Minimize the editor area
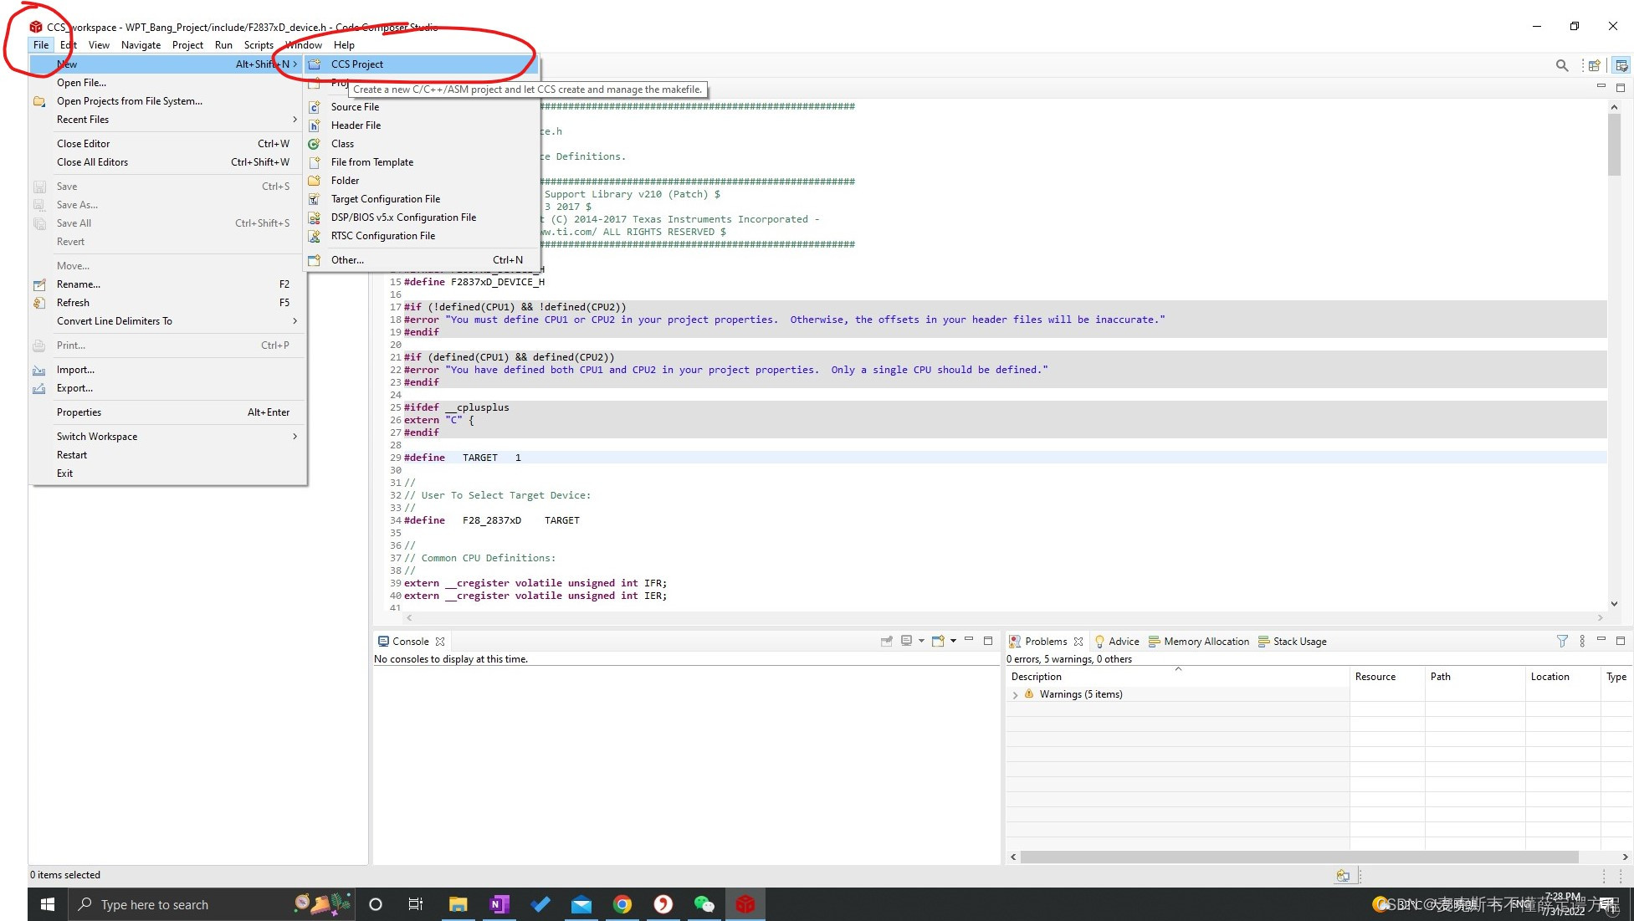Image resolution: width=1634 pixels, height=921 pixels. click(x=1601, y=86)
